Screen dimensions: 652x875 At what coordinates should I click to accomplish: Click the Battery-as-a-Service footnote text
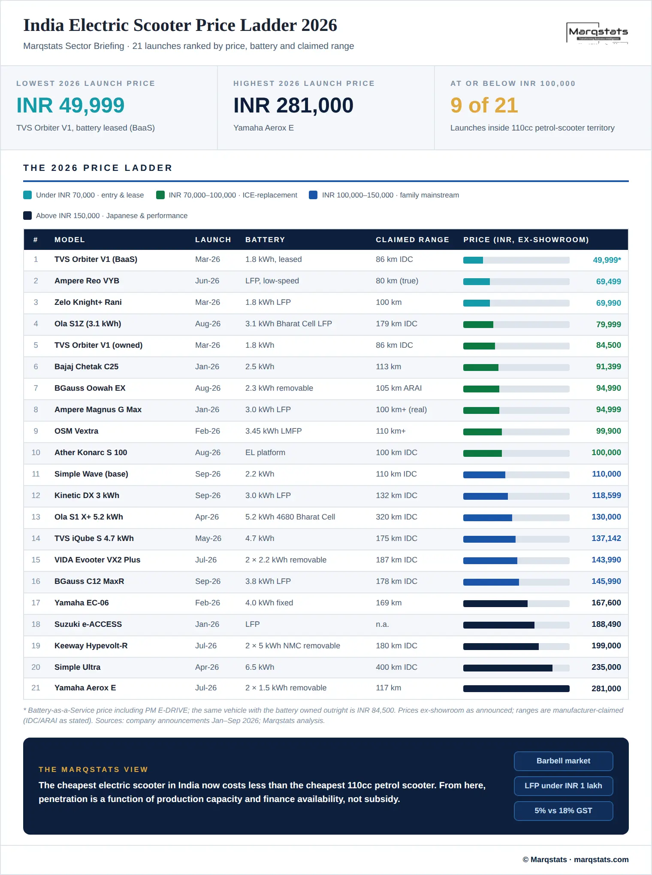pyautogui.click(x=323, y=715)
